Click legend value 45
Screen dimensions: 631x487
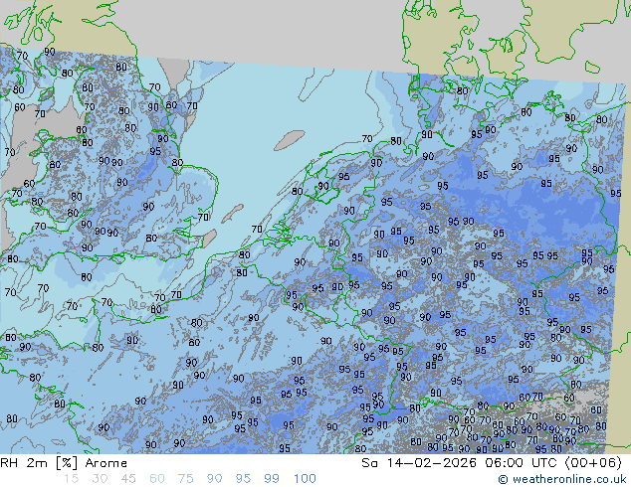(128, 479)
